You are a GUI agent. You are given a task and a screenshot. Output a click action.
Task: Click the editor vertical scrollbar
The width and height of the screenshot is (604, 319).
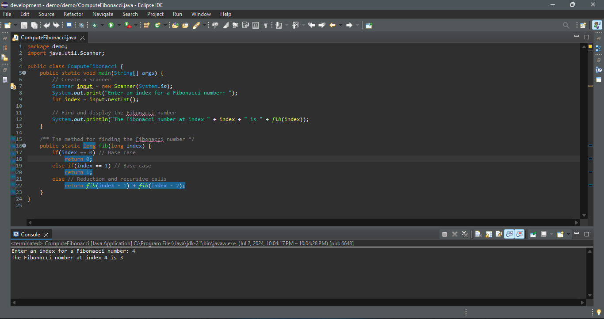pyautogui.click(x=584, y=133)
